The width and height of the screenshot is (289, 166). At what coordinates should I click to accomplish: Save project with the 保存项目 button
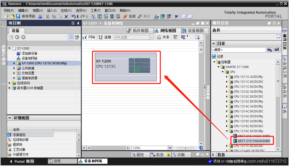click(26, 16)
